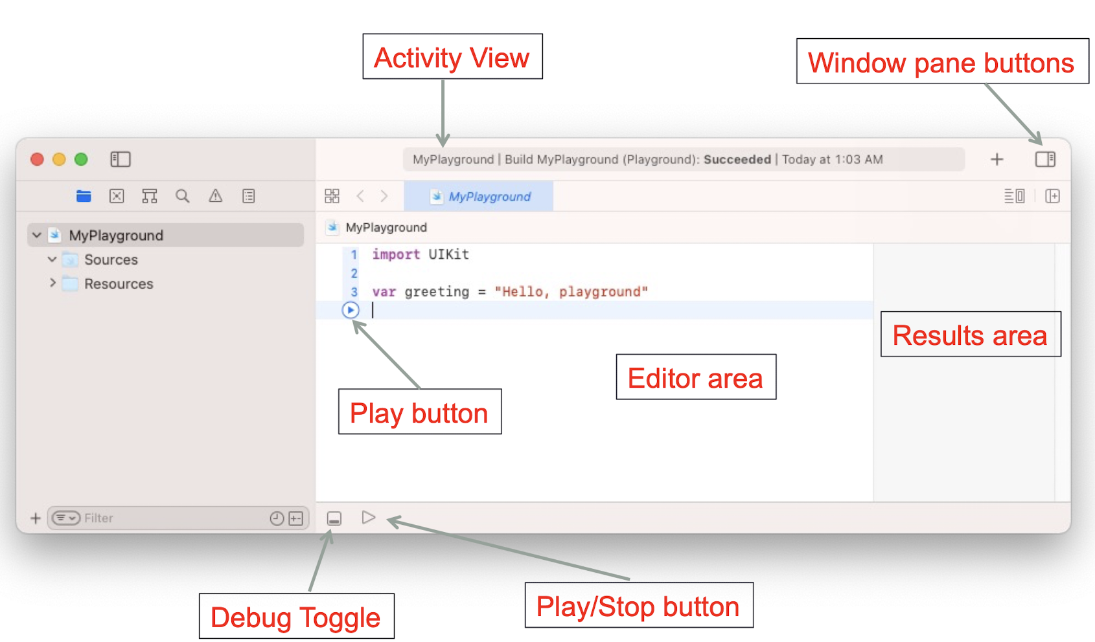Click the "Hello, playground" string literal

pos(571,292)
